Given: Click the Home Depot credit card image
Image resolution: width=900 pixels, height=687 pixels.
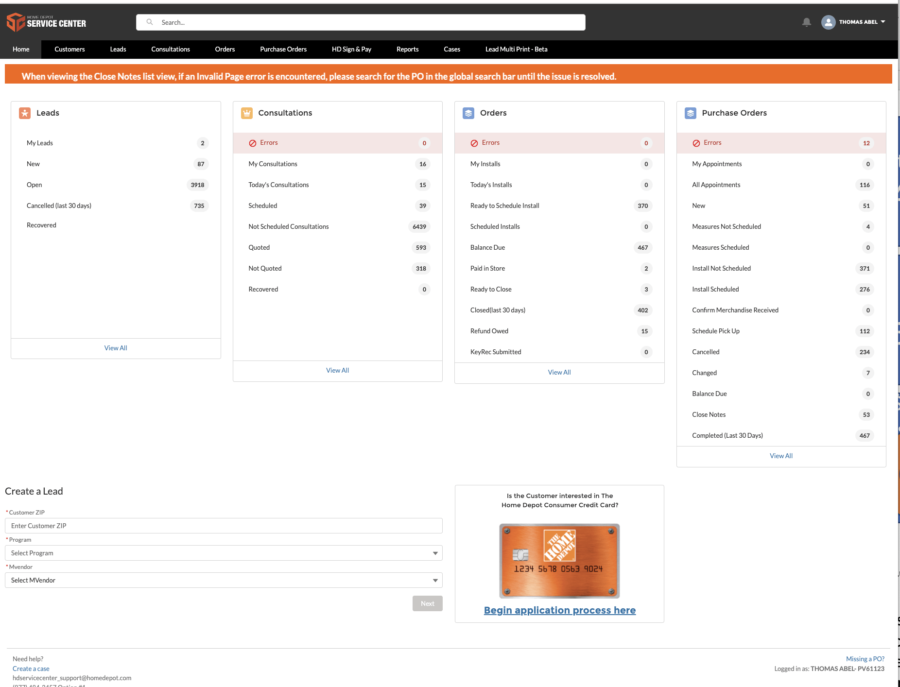Looking at the screenshot, I should coord(559,561).
